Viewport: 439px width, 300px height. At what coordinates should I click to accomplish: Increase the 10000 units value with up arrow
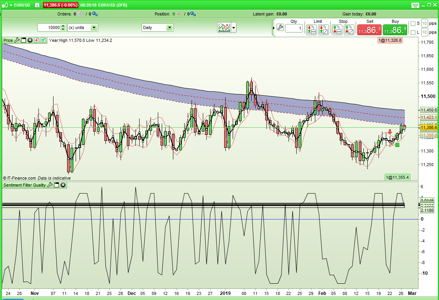[63, 26]
